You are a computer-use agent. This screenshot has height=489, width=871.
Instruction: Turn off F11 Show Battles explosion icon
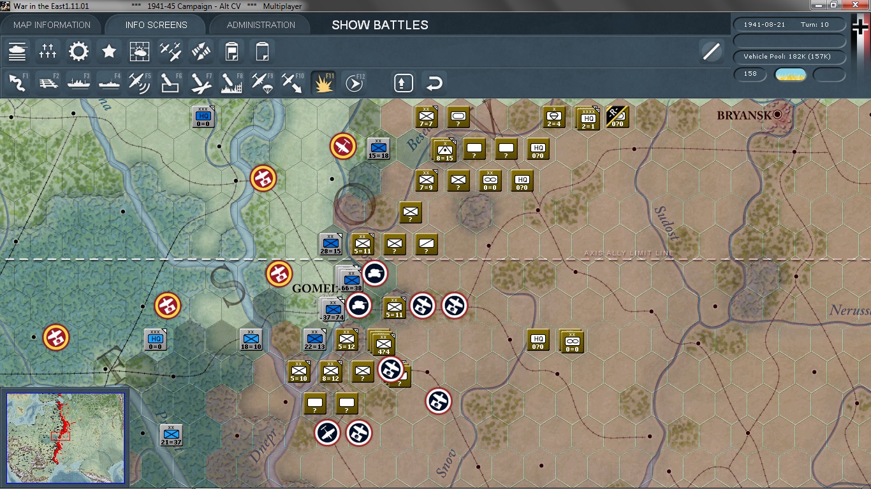(323, 83)
